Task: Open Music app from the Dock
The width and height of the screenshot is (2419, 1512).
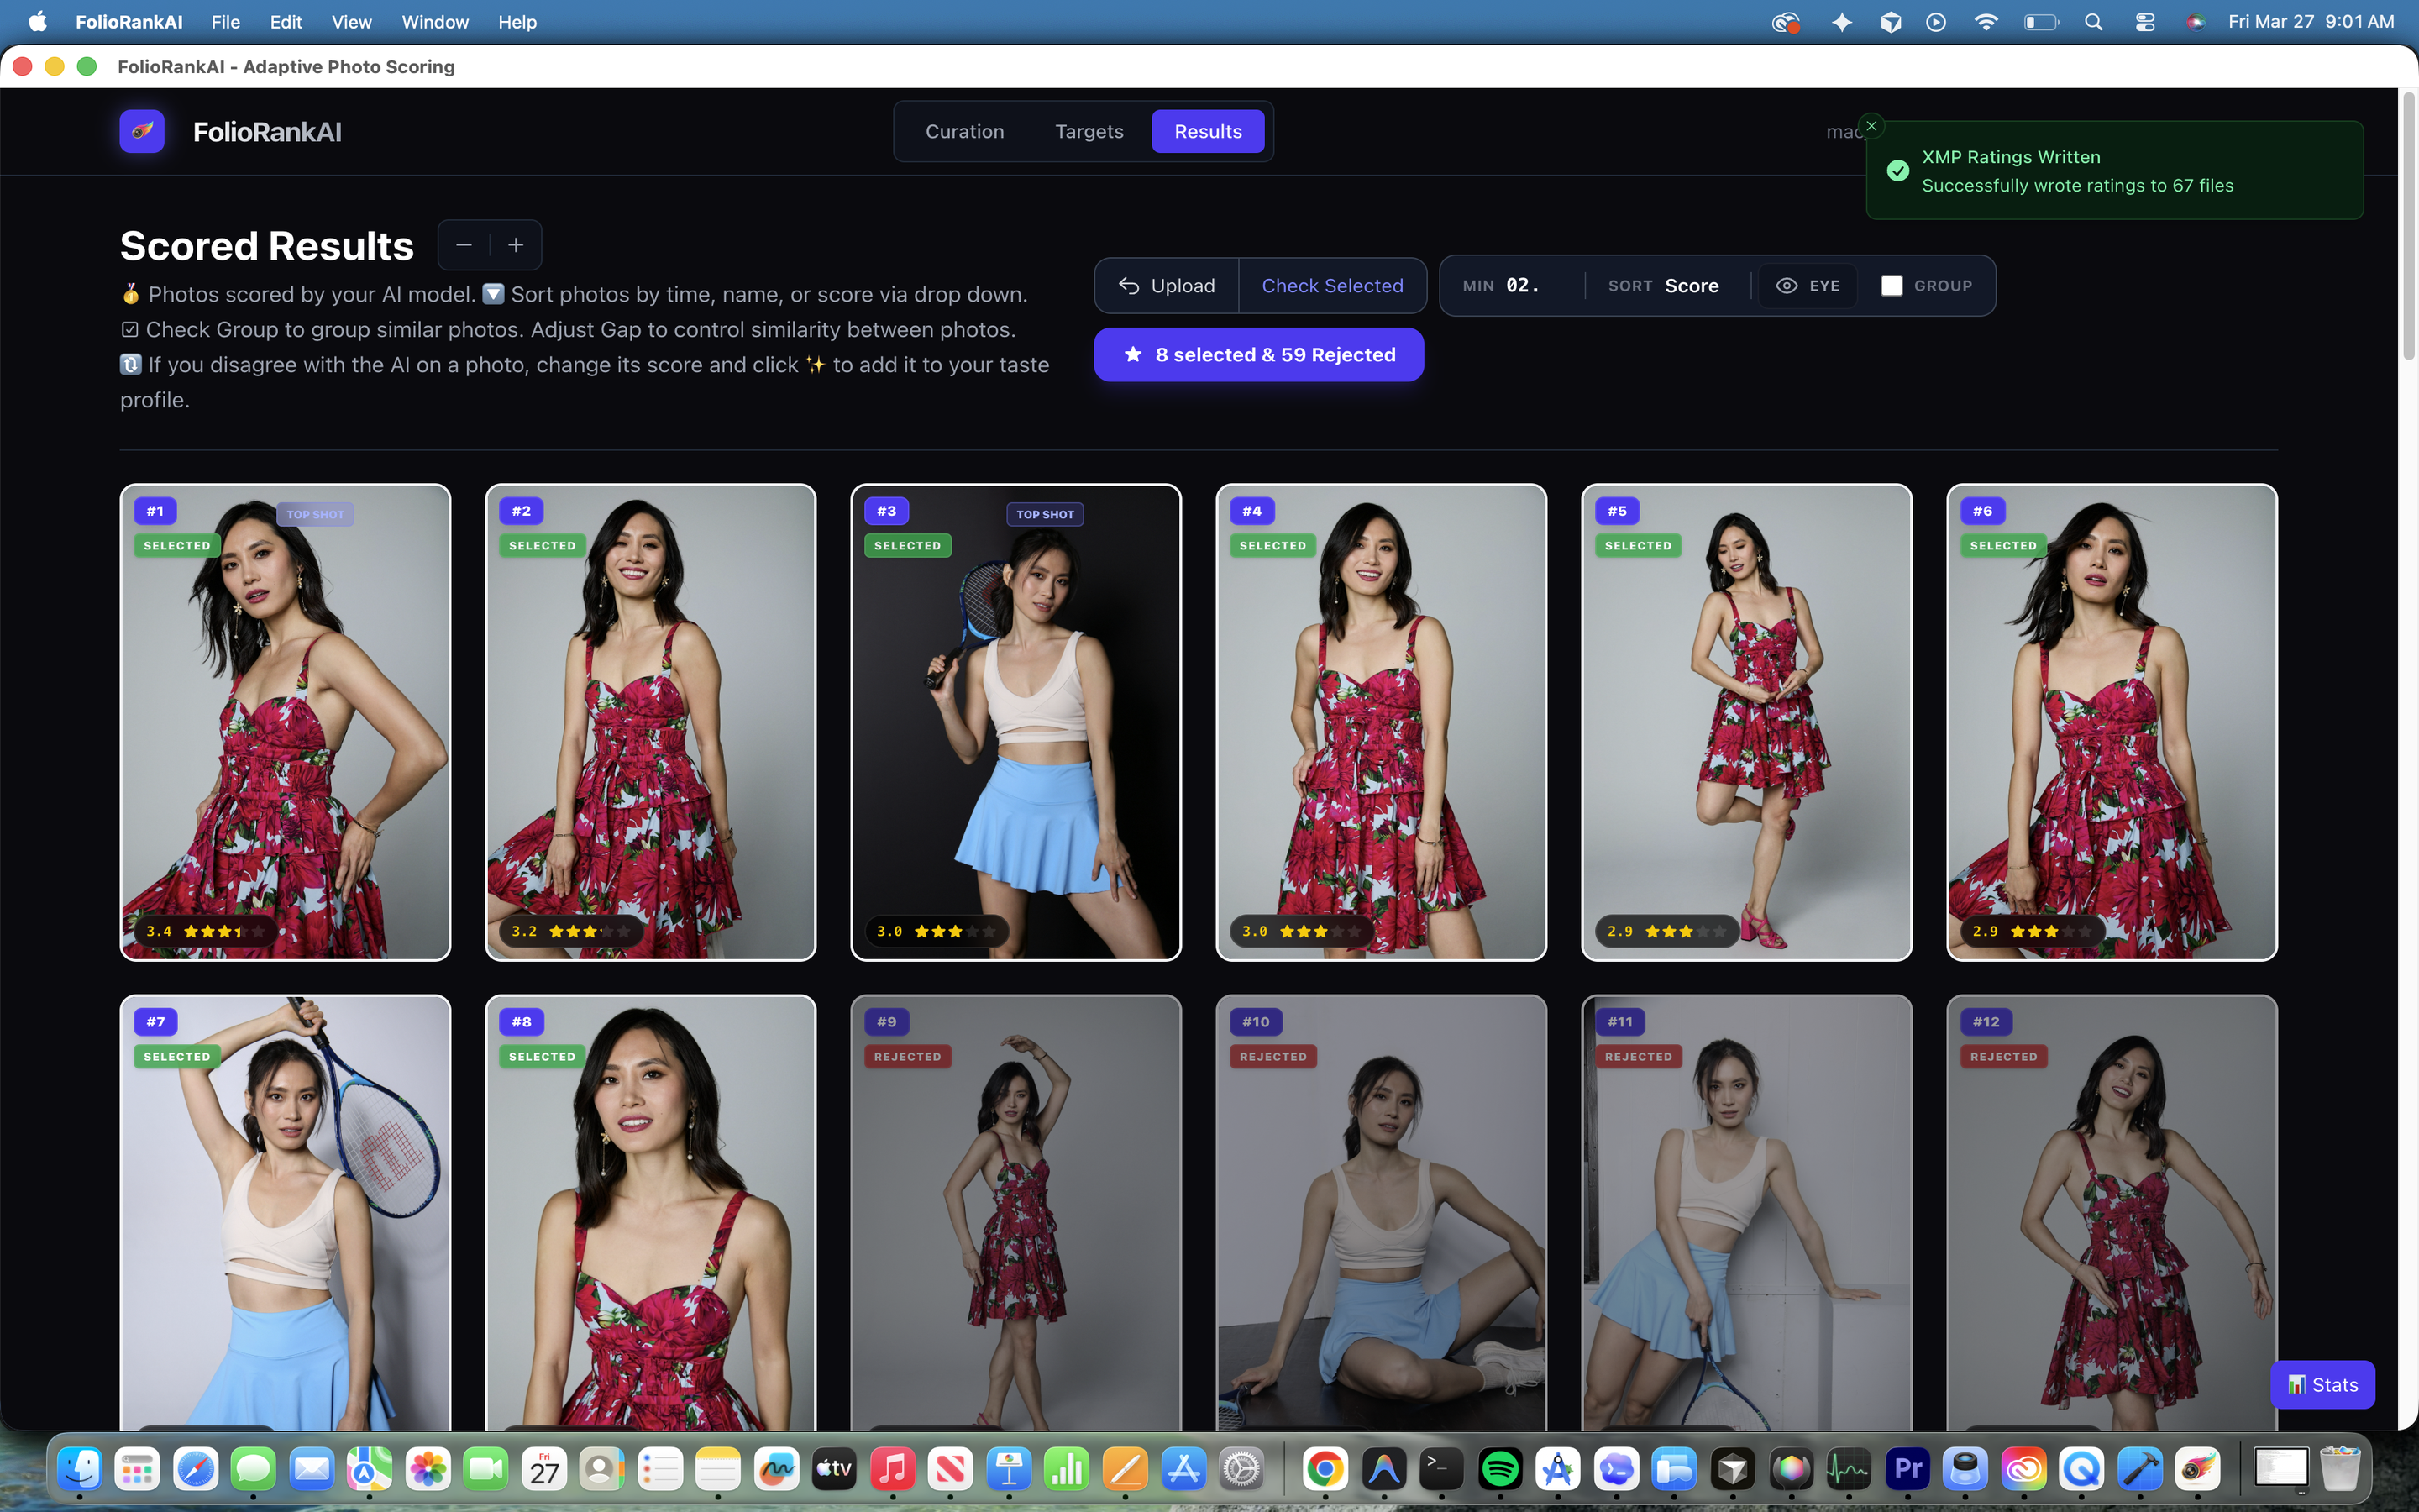Action: click(892, 1469)
